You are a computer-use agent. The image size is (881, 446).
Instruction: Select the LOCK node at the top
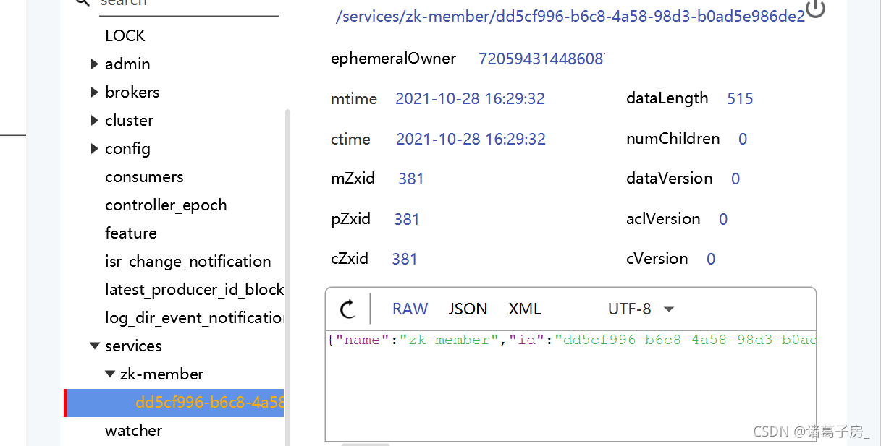tap(125, 35)
